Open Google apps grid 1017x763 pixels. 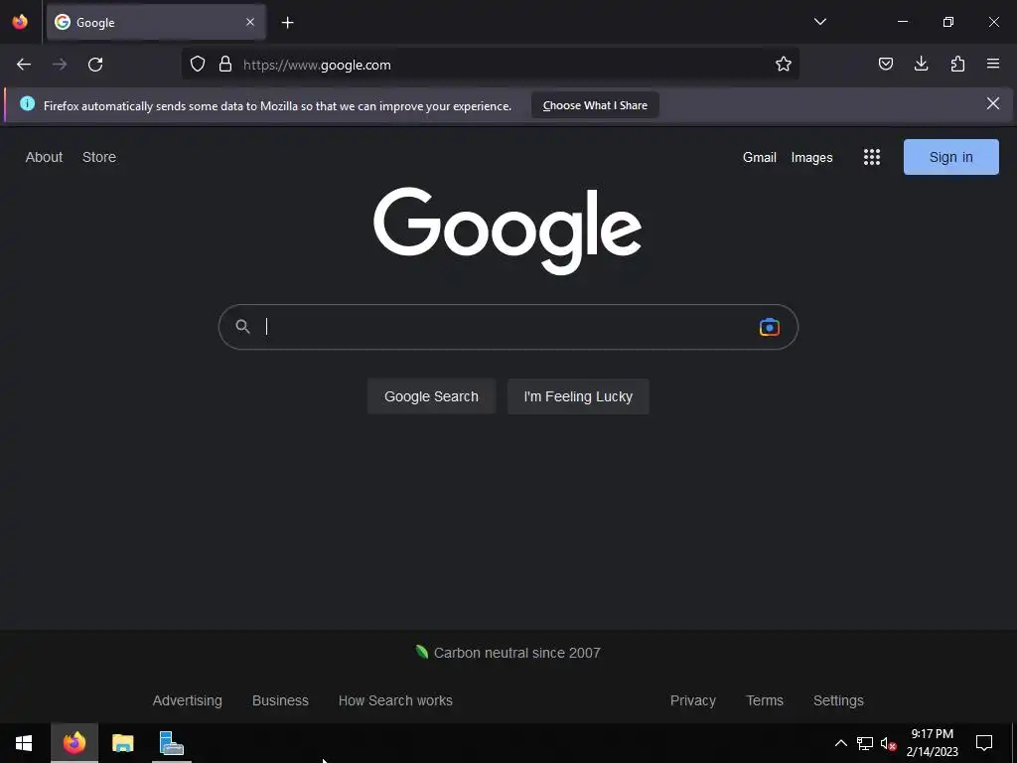pyautogui.click(x=872, y=157)
